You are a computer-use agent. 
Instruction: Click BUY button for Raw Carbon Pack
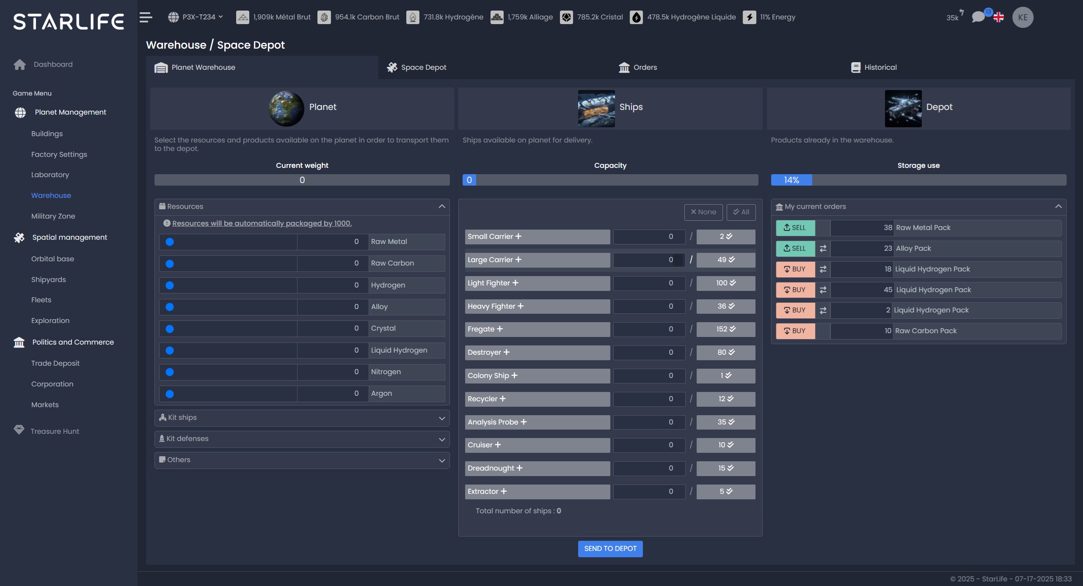click(795, 331)
